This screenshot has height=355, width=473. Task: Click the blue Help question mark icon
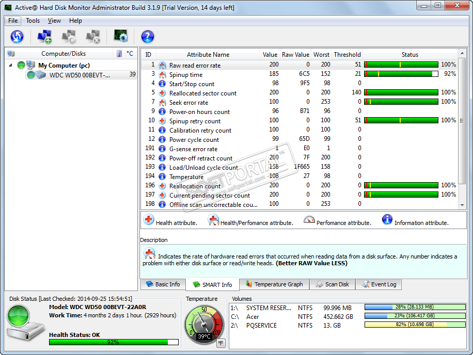click(x=148, y=37)
